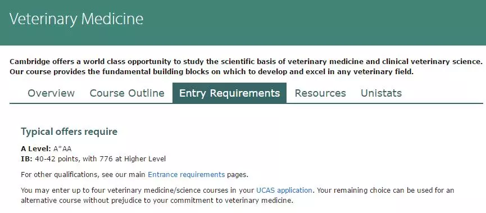
Task: Click the bold IB label
Action: [x=26, y=159]
